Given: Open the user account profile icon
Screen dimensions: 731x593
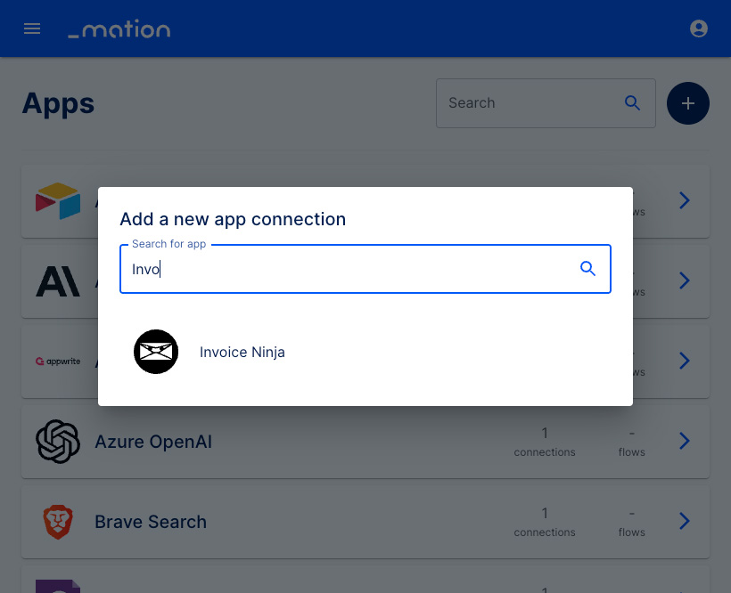Looking at the screenshot, I should (698, 28).
